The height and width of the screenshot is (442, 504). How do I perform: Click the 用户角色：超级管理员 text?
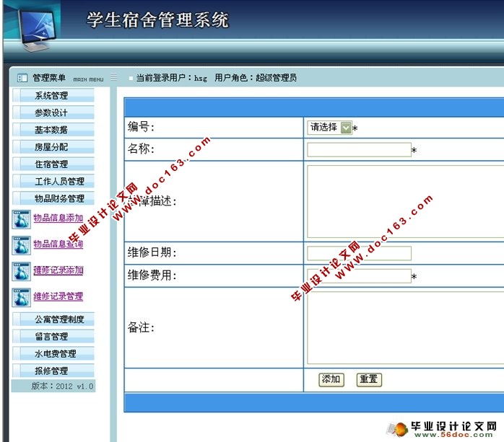[256, 78]
